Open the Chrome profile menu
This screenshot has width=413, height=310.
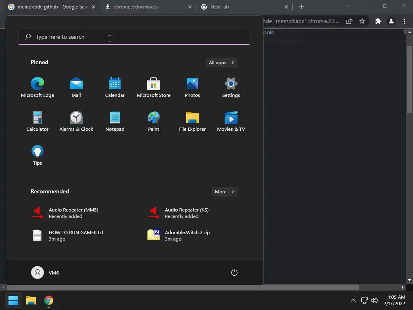pos(391,21)
